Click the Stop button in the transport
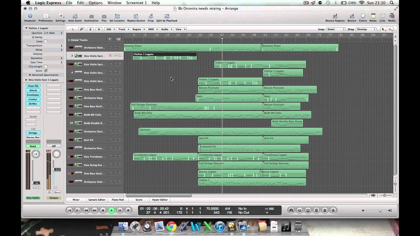420x236 pixels. click(103, 210)
